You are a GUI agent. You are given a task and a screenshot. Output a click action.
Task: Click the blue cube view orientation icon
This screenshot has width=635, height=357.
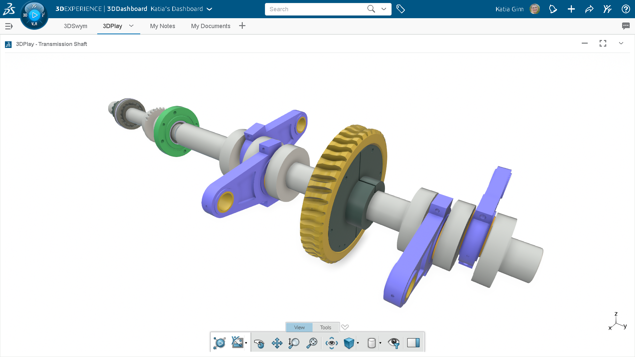point(349,343)
